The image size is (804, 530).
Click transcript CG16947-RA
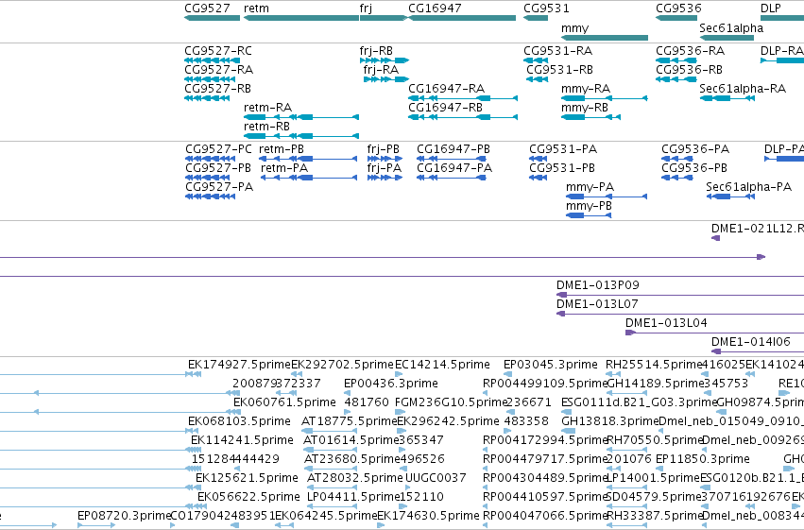click(x=463, y=98)
